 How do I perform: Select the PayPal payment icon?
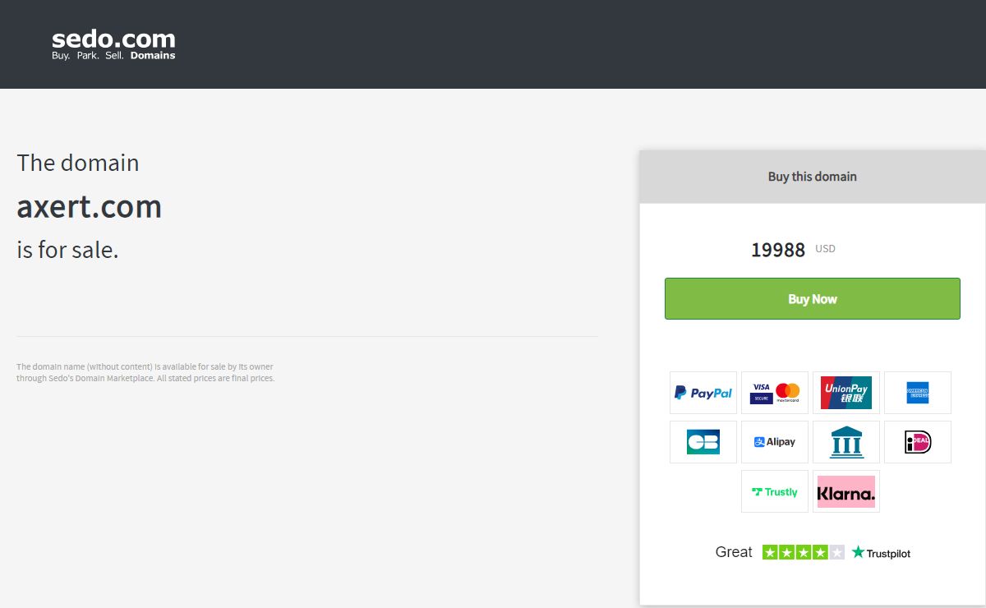click(x=703, y=393)
